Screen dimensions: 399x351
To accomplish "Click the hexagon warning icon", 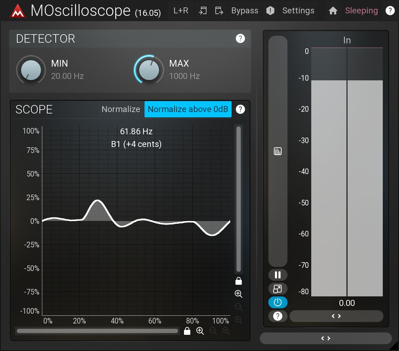I will pyautogui.click(x=270, y=11).
